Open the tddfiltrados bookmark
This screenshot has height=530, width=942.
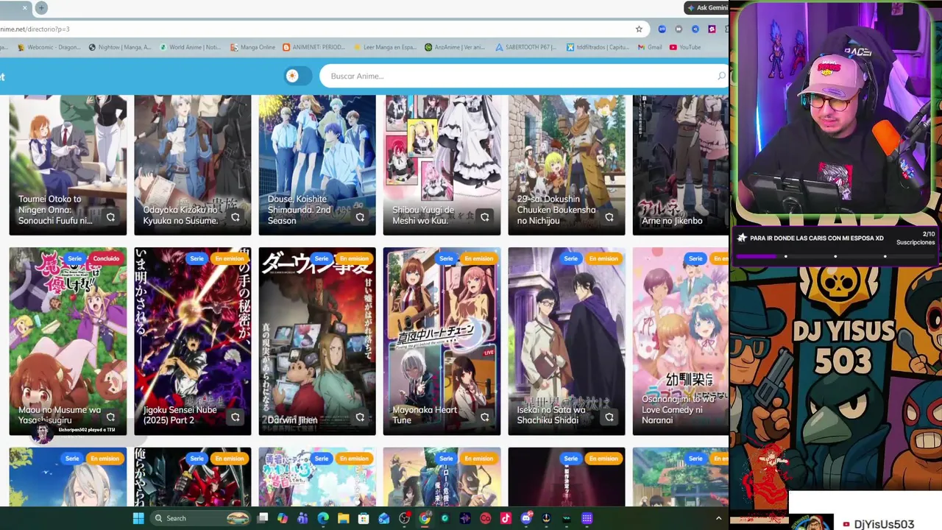tap(598, 47)
